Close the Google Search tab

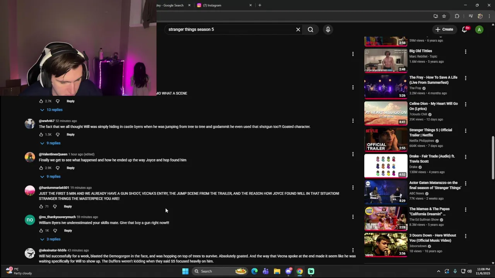tap(189, 5)
